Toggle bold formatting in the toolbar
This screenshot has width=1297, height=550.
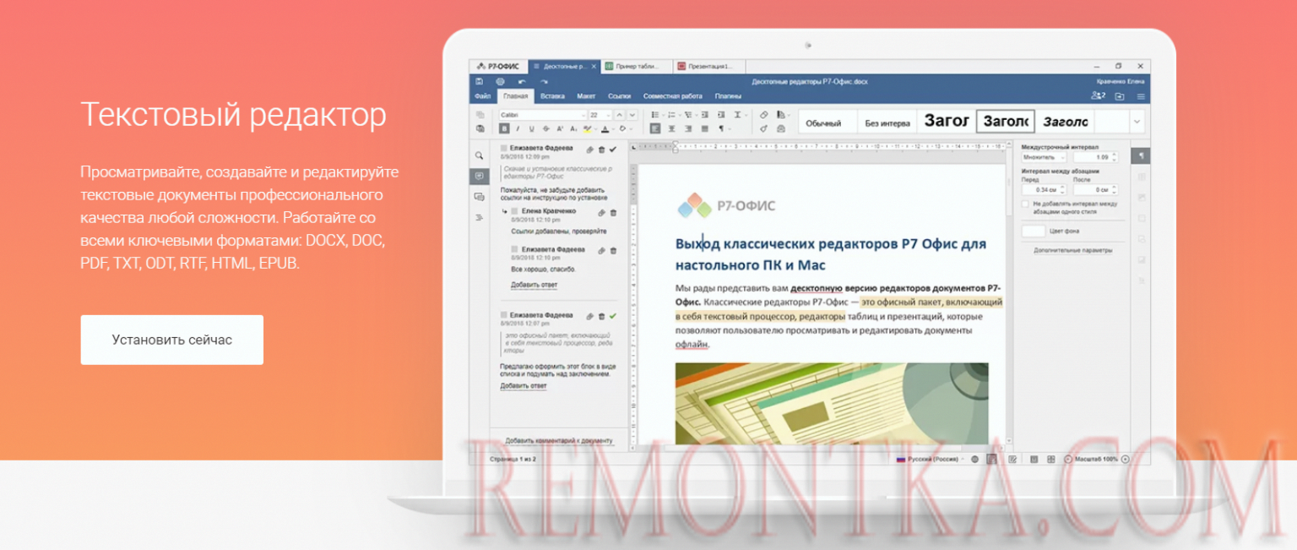[504, 129]
